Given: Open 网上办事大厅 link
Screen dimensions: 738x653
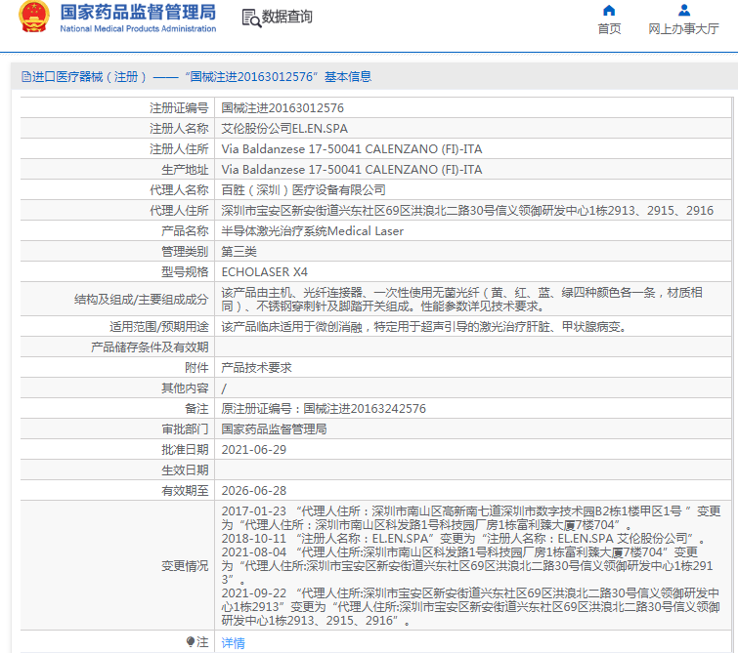Looking at the screenshot, I should pyautogui.click(x=684, y=29).
